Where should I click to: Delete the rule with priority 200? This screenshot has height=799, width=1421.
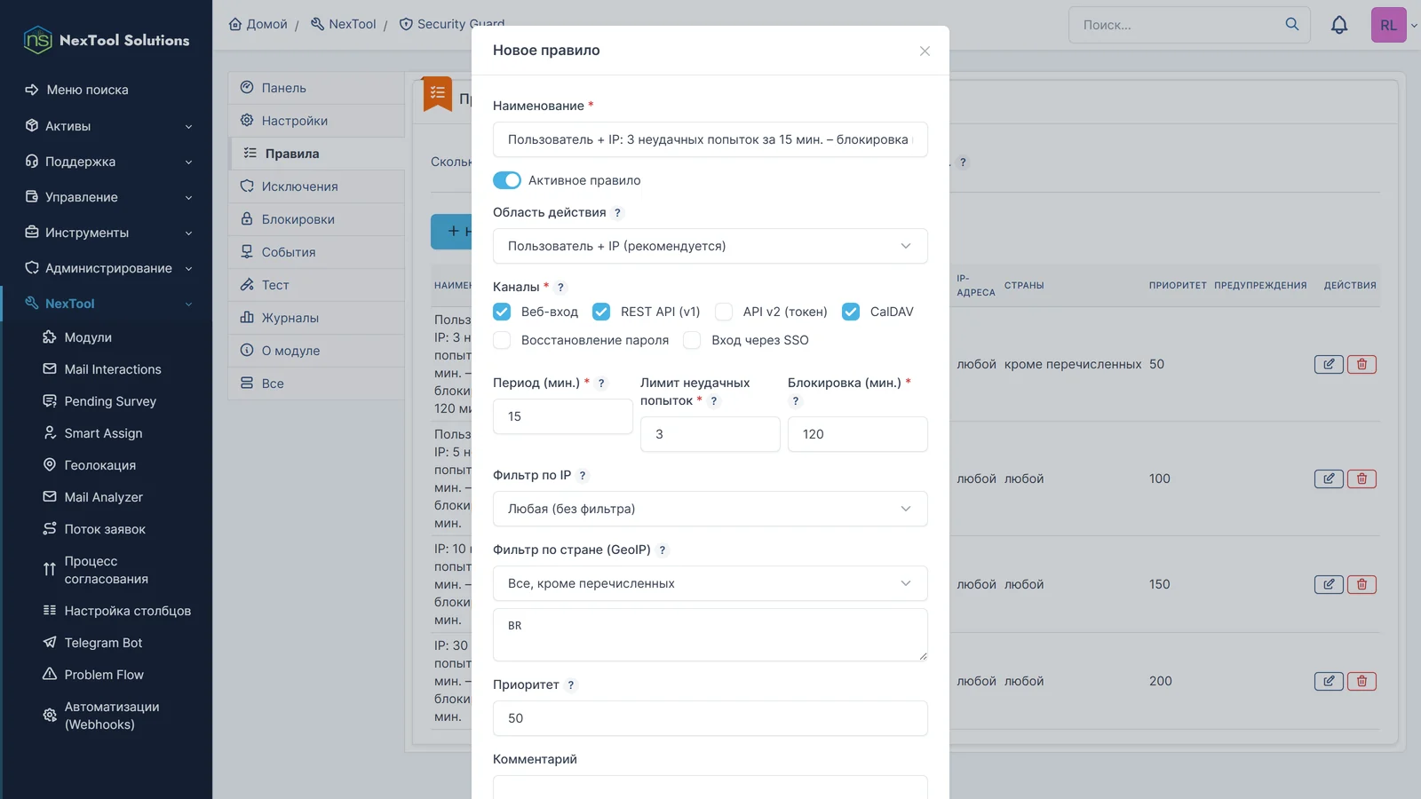[1361, 681]
